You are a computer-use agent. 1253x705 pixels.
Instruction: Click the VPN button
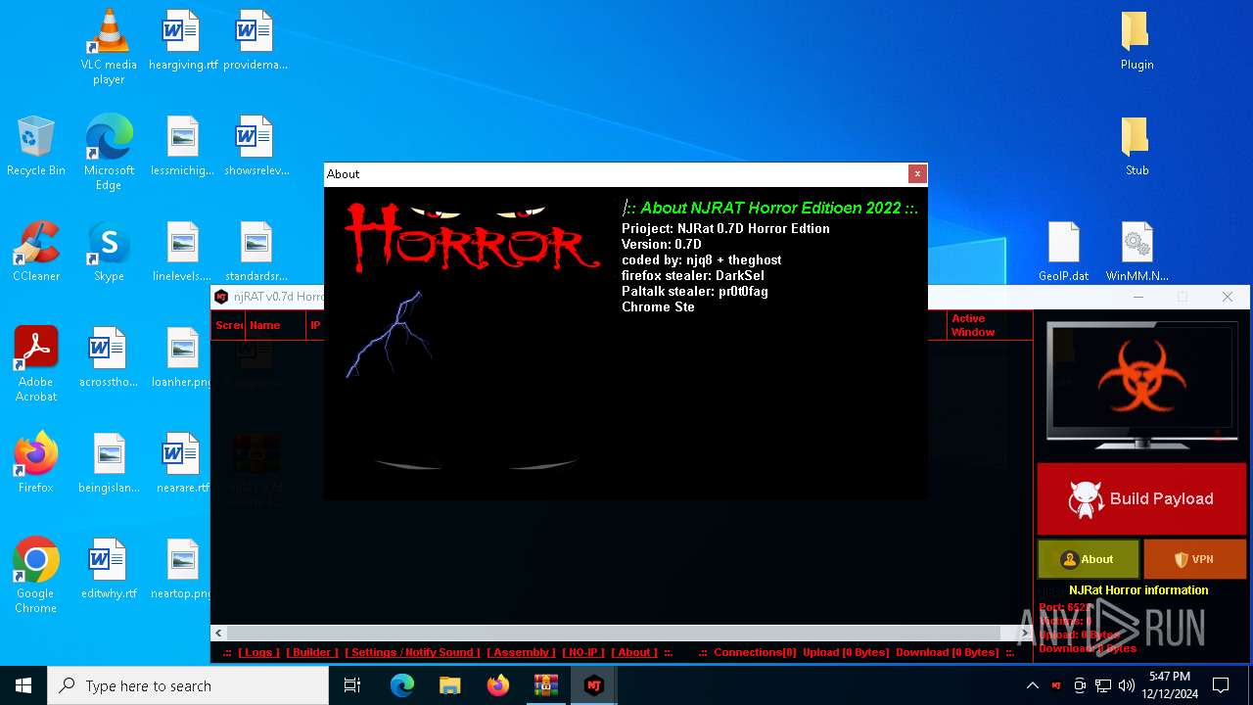pyautogui.click(x=1194, y=559)
